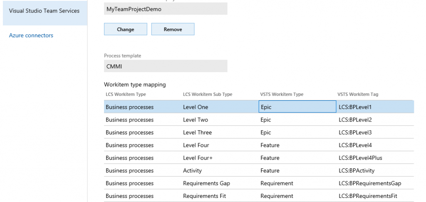Image resolution: width=426 pixels, height=202 pixels.
Task: Click the VSTS Workitem Tag column header
Action: click(x=358, y=95)
